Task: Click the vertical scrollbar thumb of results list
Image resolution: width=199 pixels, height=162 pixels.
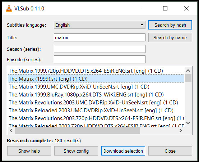Action: tap(188, 78)
